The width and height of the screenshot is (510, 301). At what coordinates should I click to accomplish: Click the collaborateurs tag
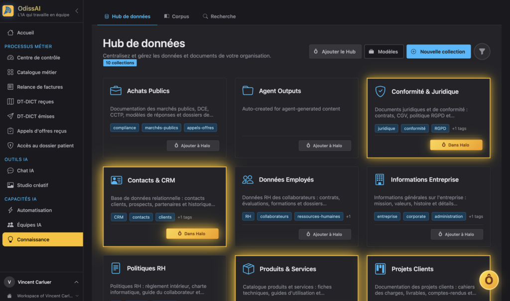[x=274, y=216]
